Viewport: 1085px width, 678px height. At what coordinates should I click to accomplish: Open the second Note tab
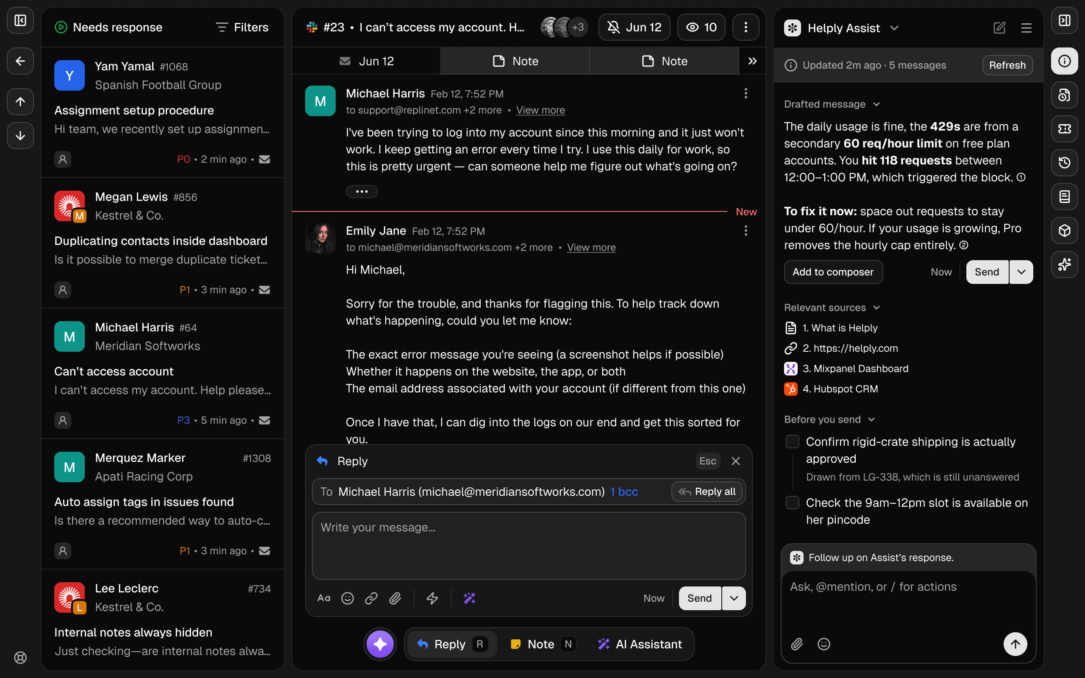[x=664, y=61]
